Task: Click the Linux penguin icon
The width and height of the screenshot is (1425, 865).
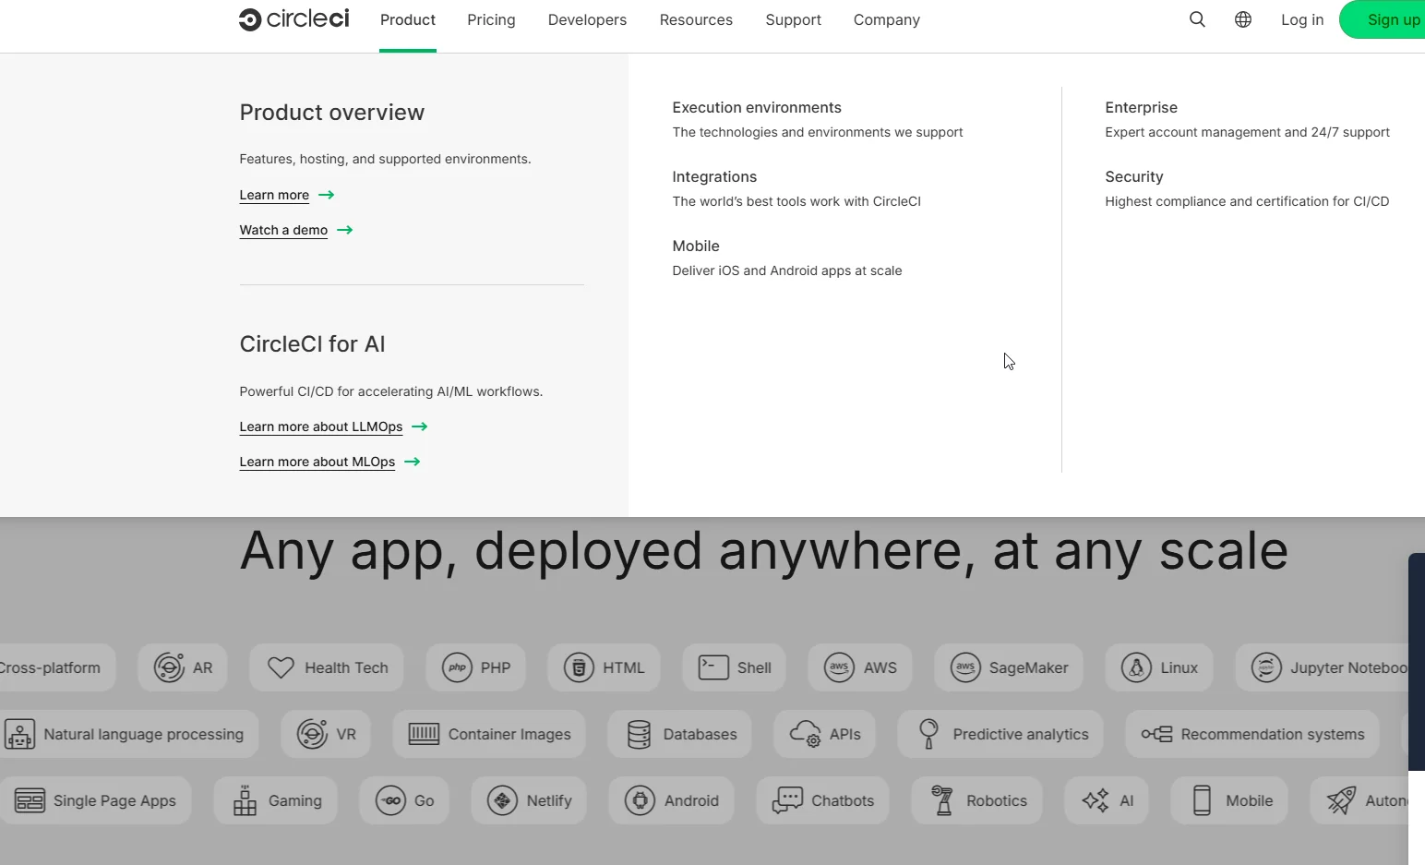Action: pyautogui.click(x=1136, y=667)
